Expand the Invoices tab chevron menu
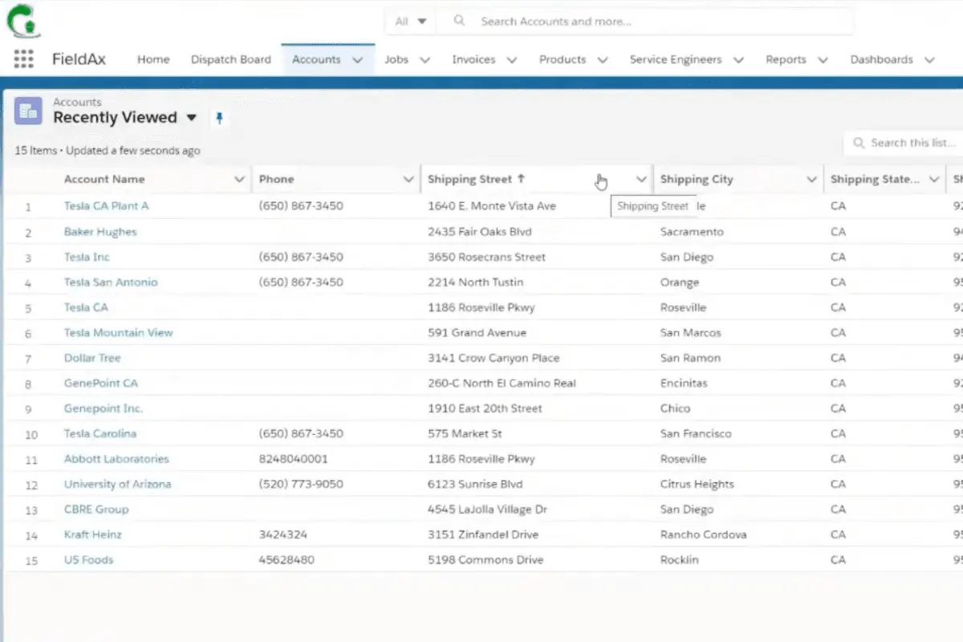963x642 pixels. click(x=511, y=59)
